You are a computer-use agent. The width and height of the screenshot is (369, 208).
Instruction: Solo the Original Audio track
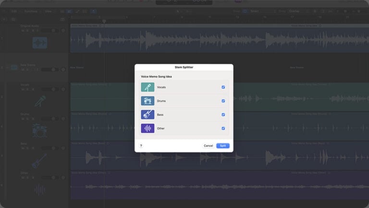27,31
